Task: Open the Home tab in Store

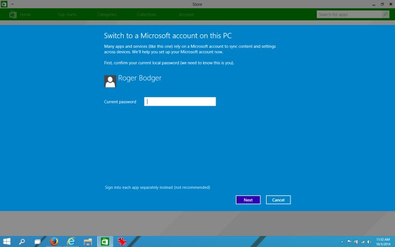Action: [x=26, y=15]
